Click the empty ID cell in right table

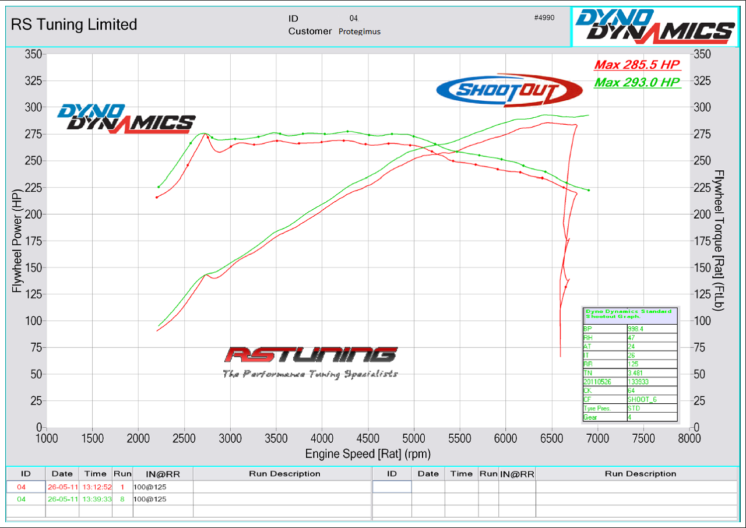pyautogui.click(x=392, y=487)
